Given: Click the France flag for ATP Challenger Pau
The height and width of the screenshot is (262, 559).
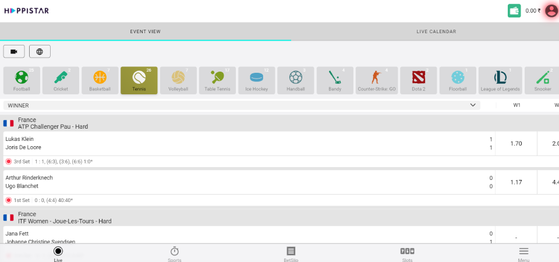Looking at the screenshot, I should click(x=9, y=123).
